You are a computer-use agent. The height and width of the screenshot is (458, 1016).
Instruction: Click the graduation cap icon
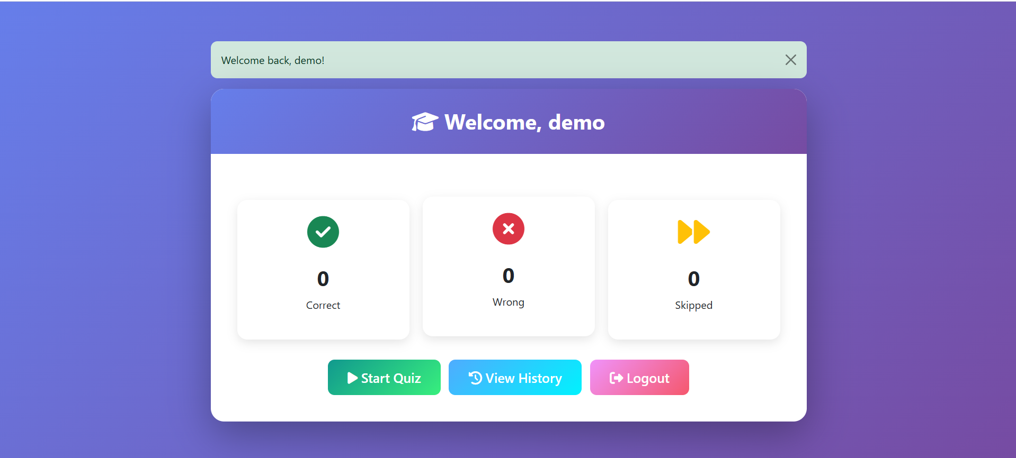point(425,122)
